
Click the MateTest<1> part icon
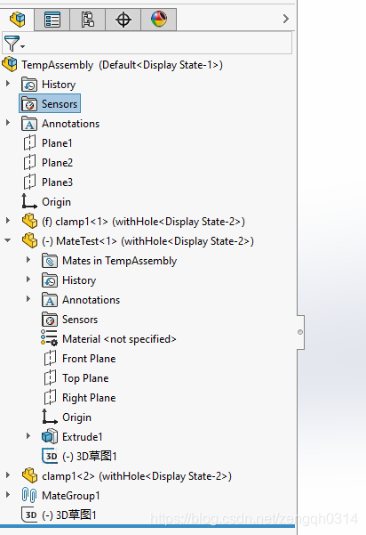click(x=29, y=240)
